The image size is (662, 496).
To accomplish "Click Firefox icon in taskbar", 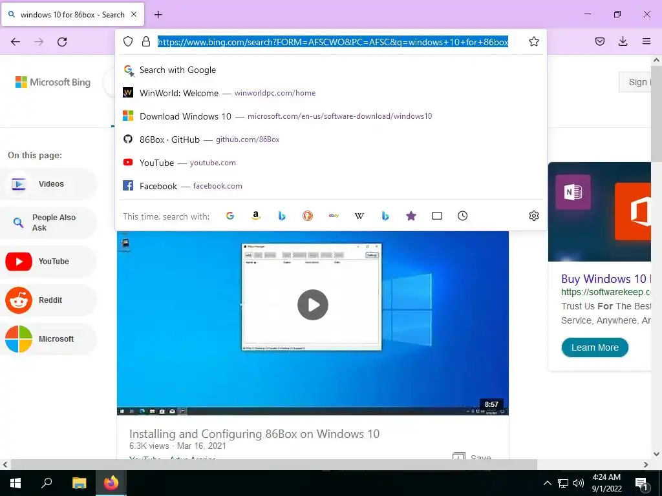I will [111, 483].
